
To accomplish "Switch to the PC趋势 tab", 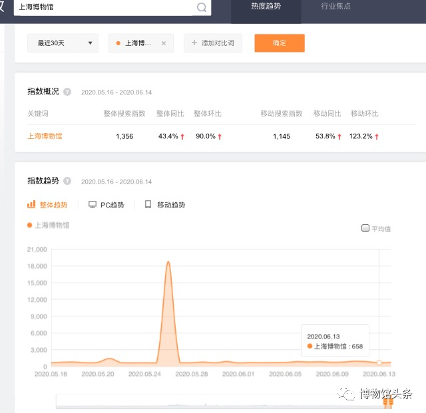I will 106,205.
